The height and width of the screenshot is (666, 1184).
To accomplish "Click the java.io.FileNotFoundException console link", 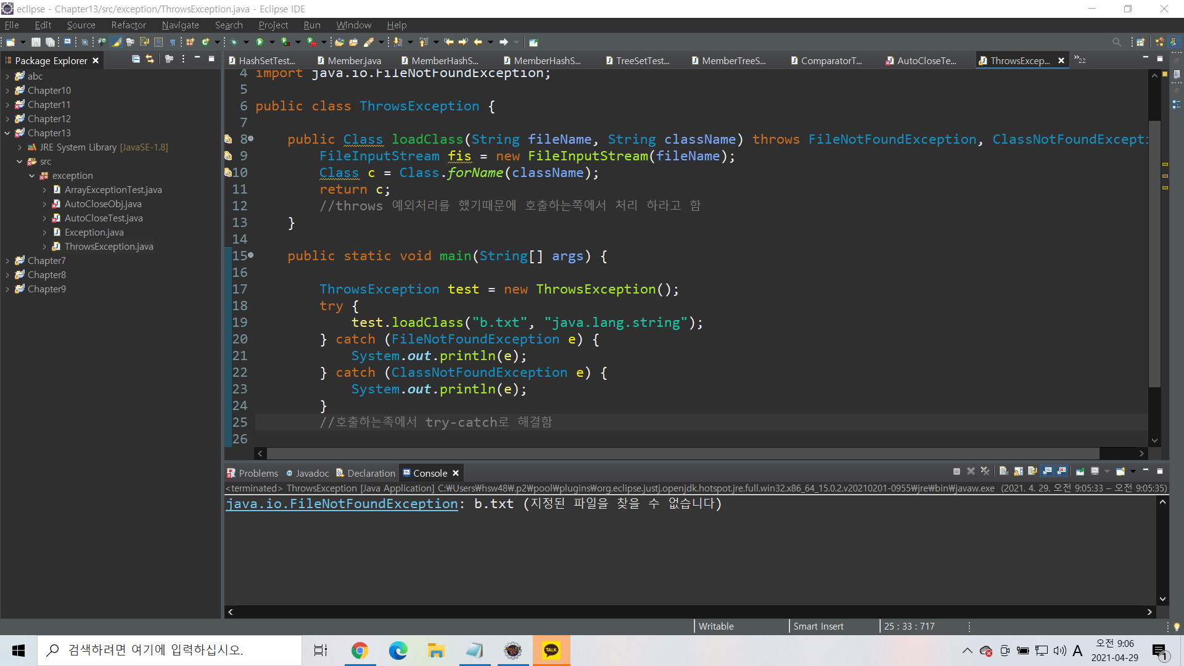I will (342, 504).
